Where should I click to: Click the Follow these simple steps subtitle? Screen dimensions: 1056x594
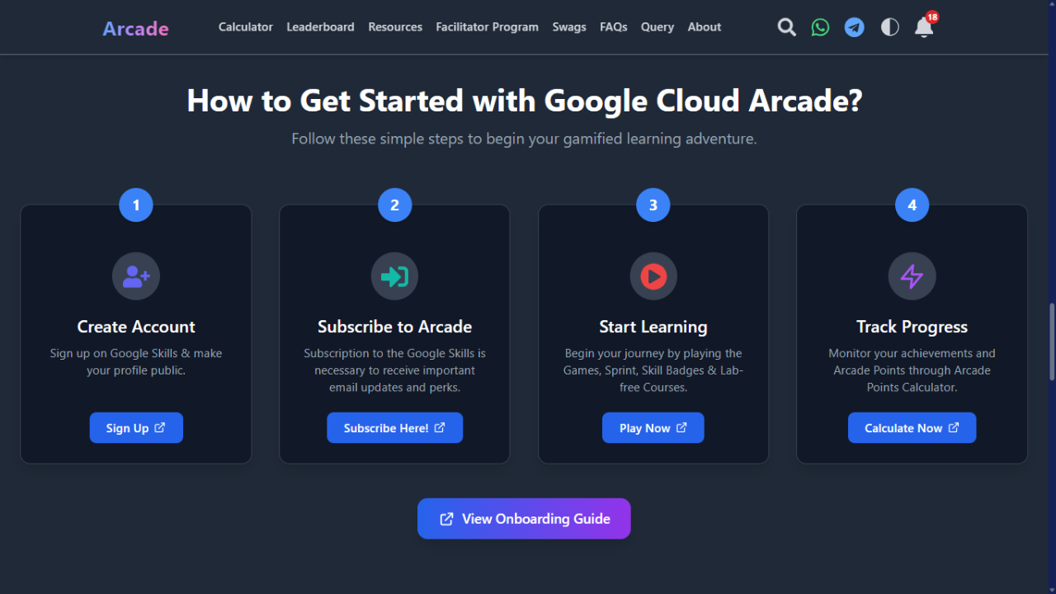pyautogui.click(x=524, y=139)
